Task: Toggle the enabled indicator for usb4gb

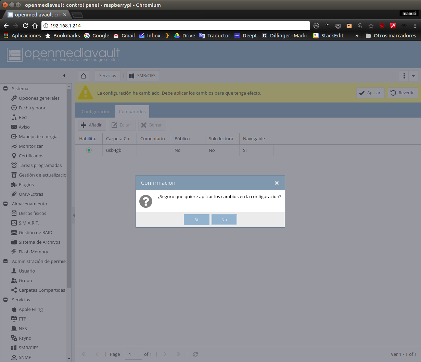Action: (x=89, y=150)
